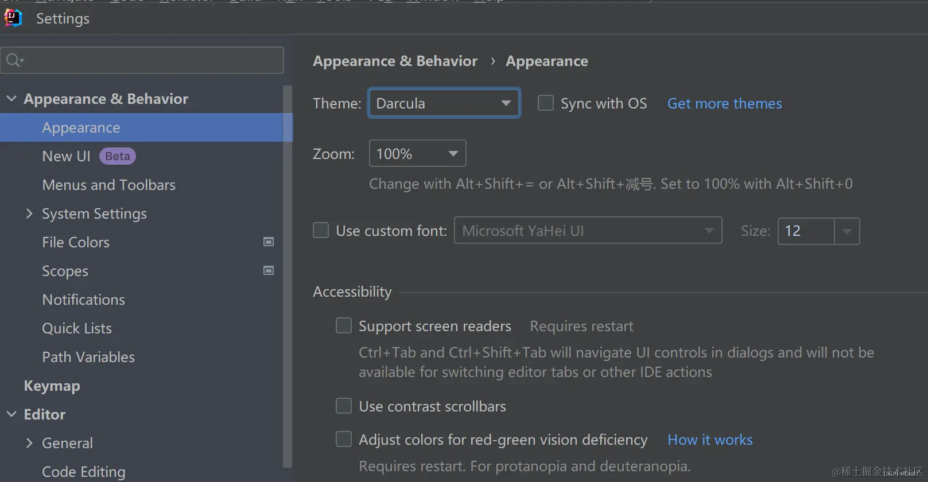The image size is (928, 482).
Task: Check Adjust colors for red-green vision deficiency
Action: (x=344, y=440)
